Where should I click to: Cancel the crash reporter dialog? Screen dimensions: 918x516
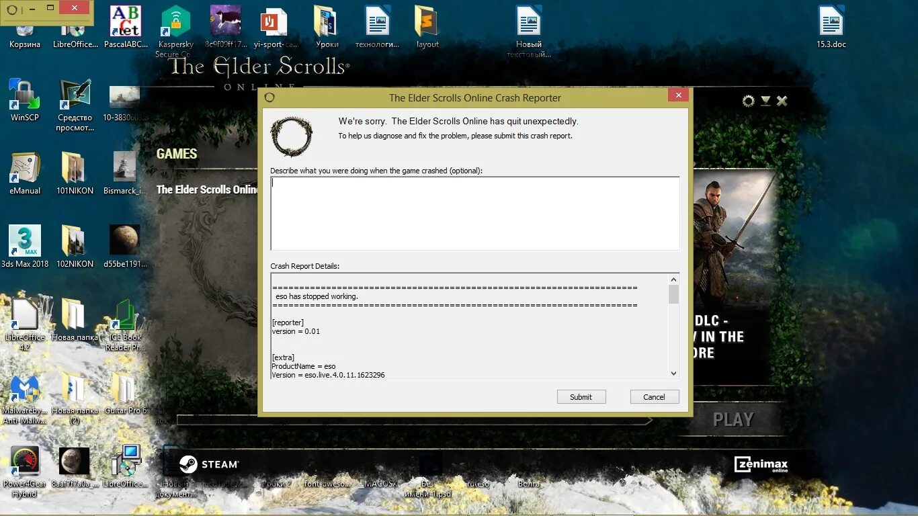[x=654, y=397]
